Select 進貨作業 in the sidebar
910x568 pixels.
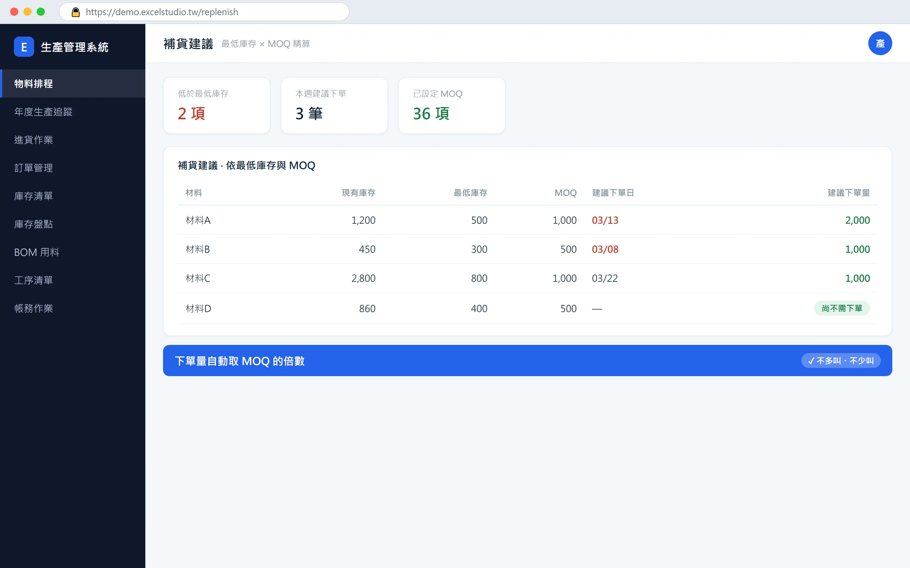pos(73,140)
